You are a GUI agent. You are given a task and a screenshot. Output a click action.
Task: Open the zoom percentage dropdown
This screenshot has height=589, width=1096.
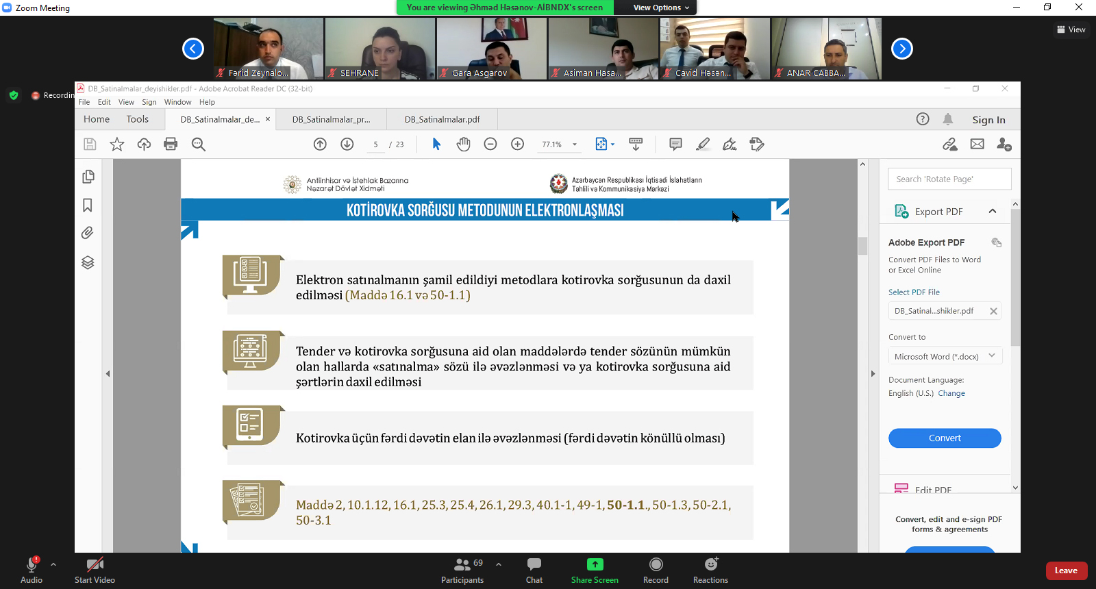click(x=575, y=145)
